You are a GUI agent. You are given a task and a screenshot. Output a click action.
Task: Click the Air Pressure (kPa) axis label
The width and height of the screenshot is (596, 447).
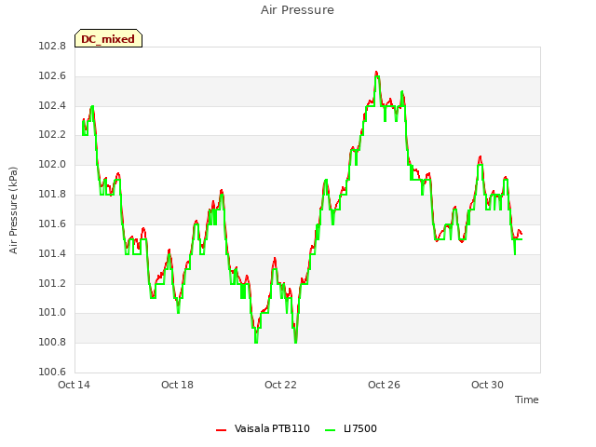pyautogui.click(x=13, y=210)
